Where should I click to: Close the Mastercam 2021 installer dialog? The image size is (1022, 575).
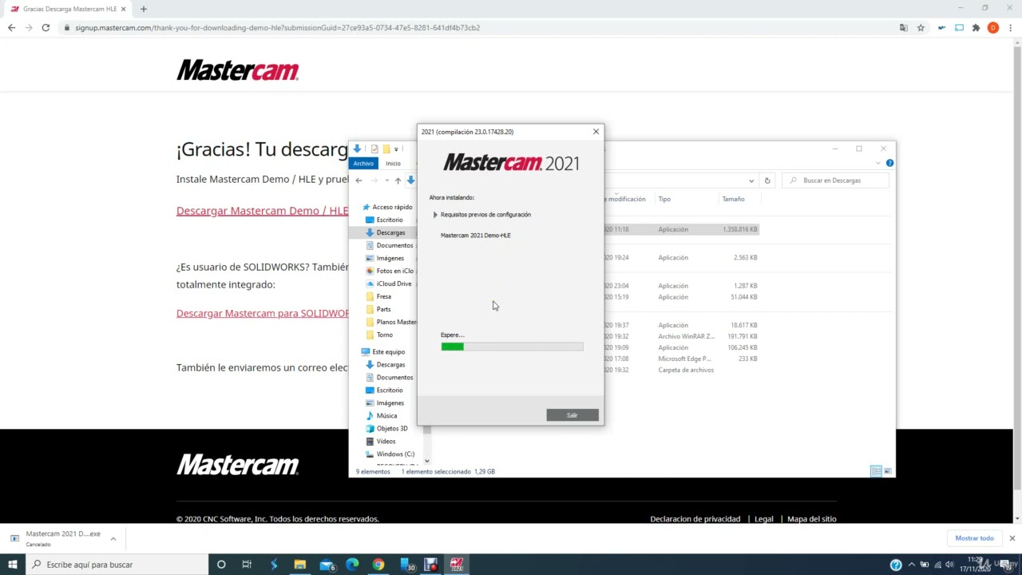click(x=596, y=132)
